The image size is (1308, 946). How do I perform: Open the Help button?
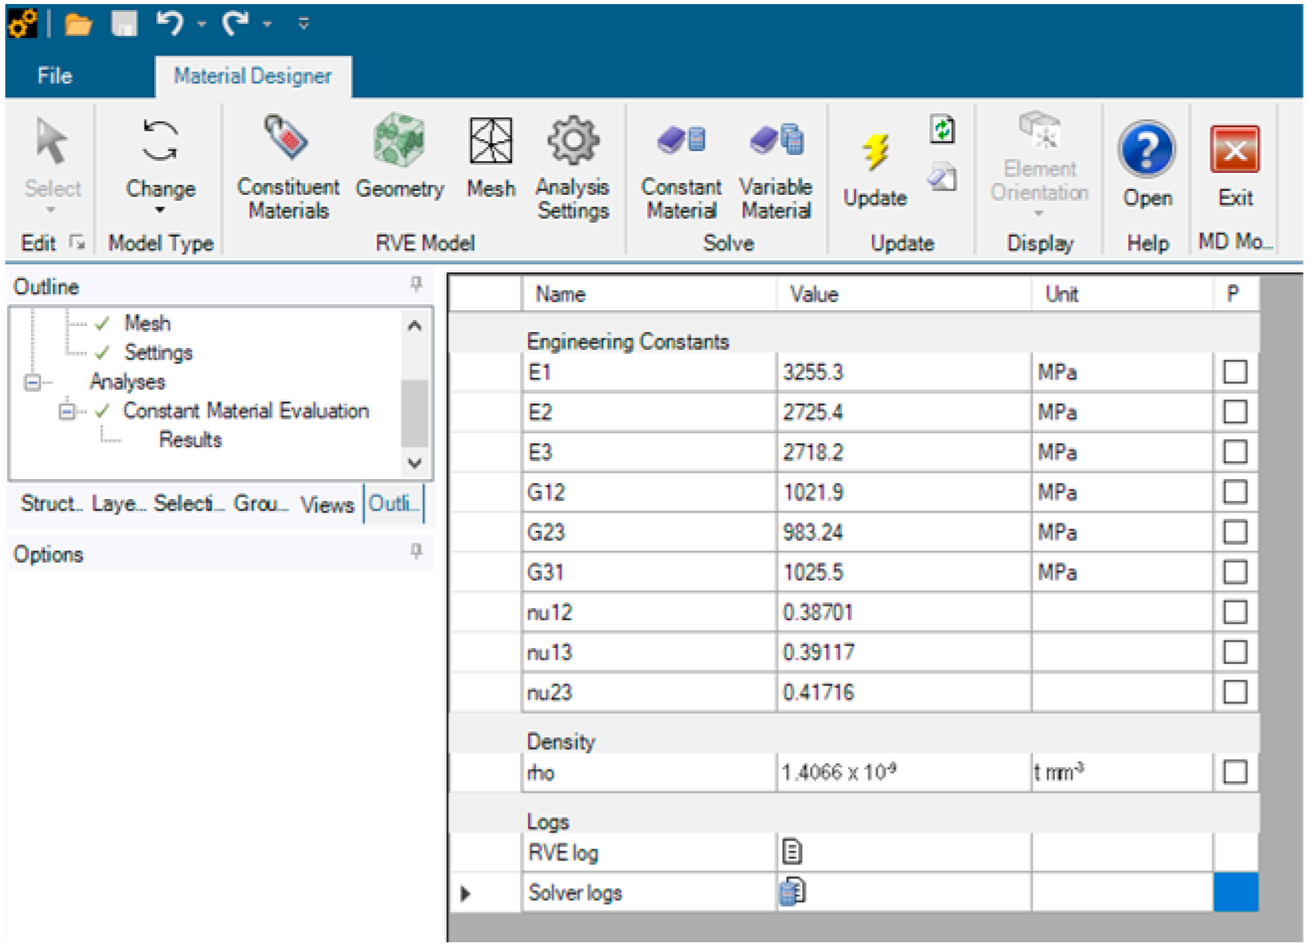1147,167
